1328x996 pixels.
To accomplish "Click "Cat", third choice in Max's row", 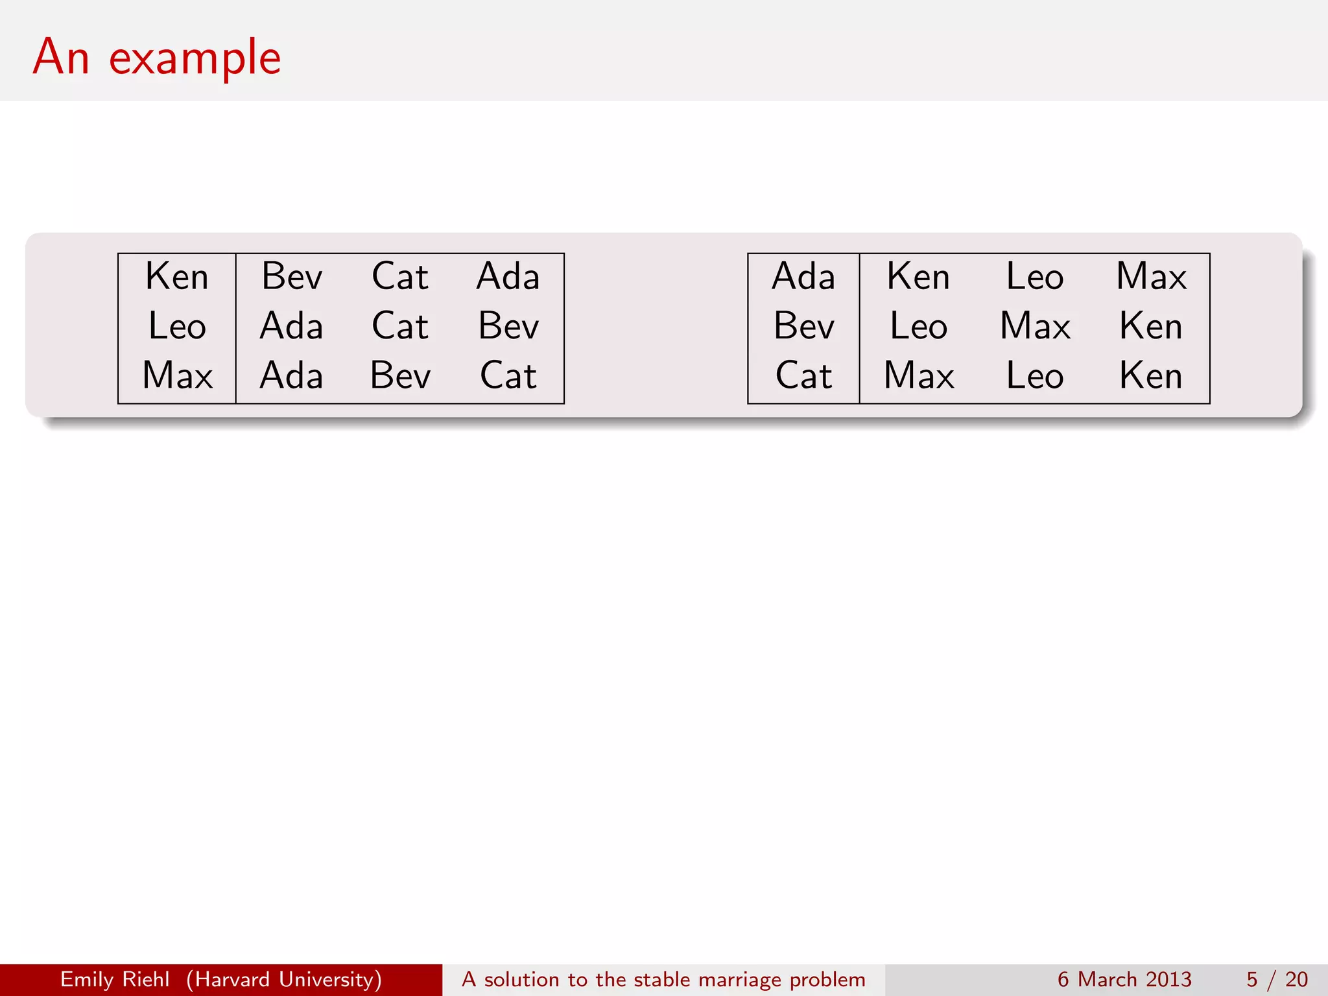I will click(508, 375).
